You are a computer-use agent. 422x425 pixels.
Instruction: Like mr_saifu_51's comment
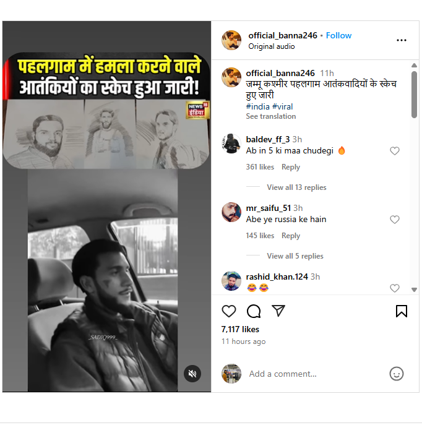click(x=395, y=219)
